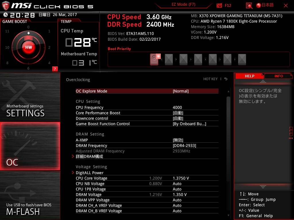Select DRAM CH_B VREF Voltage row
This screenshot has height=220, width=294.
(x=147, y=211)
